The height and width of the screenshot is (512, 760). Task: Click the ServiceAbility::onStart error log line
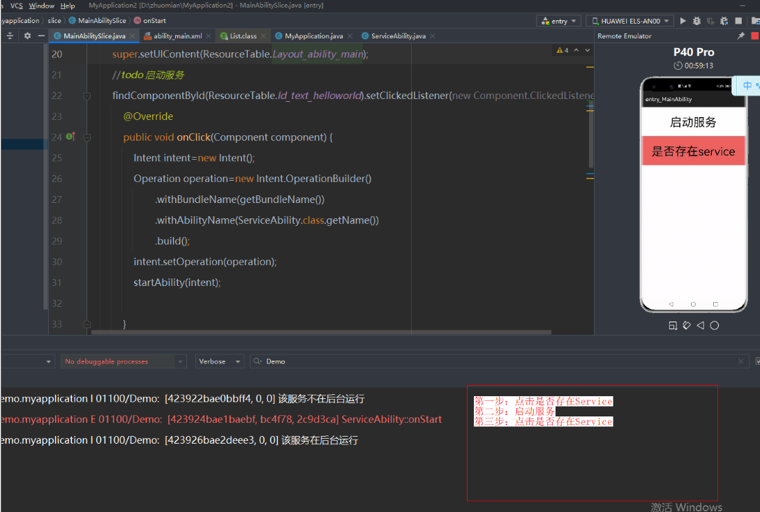tap(221, 419)
